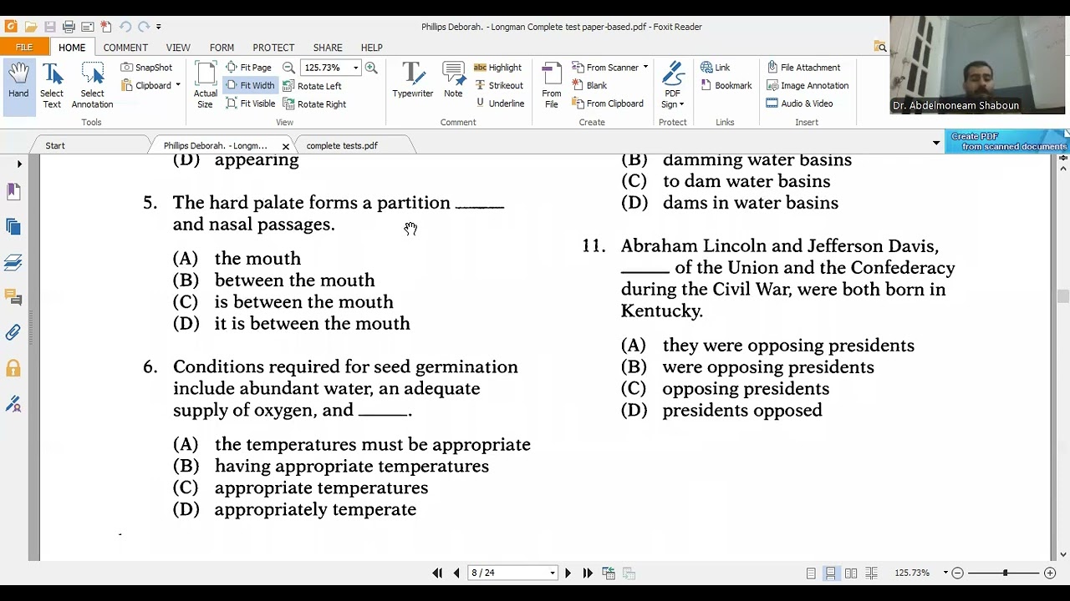Viewport: 1070px width, 601px height.
Task: Open the HELP ribbon tab
Action: [x=371, y=48]
